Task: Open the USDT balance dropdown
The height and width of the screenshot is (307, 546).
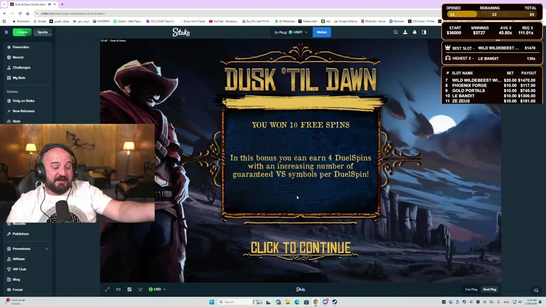Action: (x=291, y=32)
